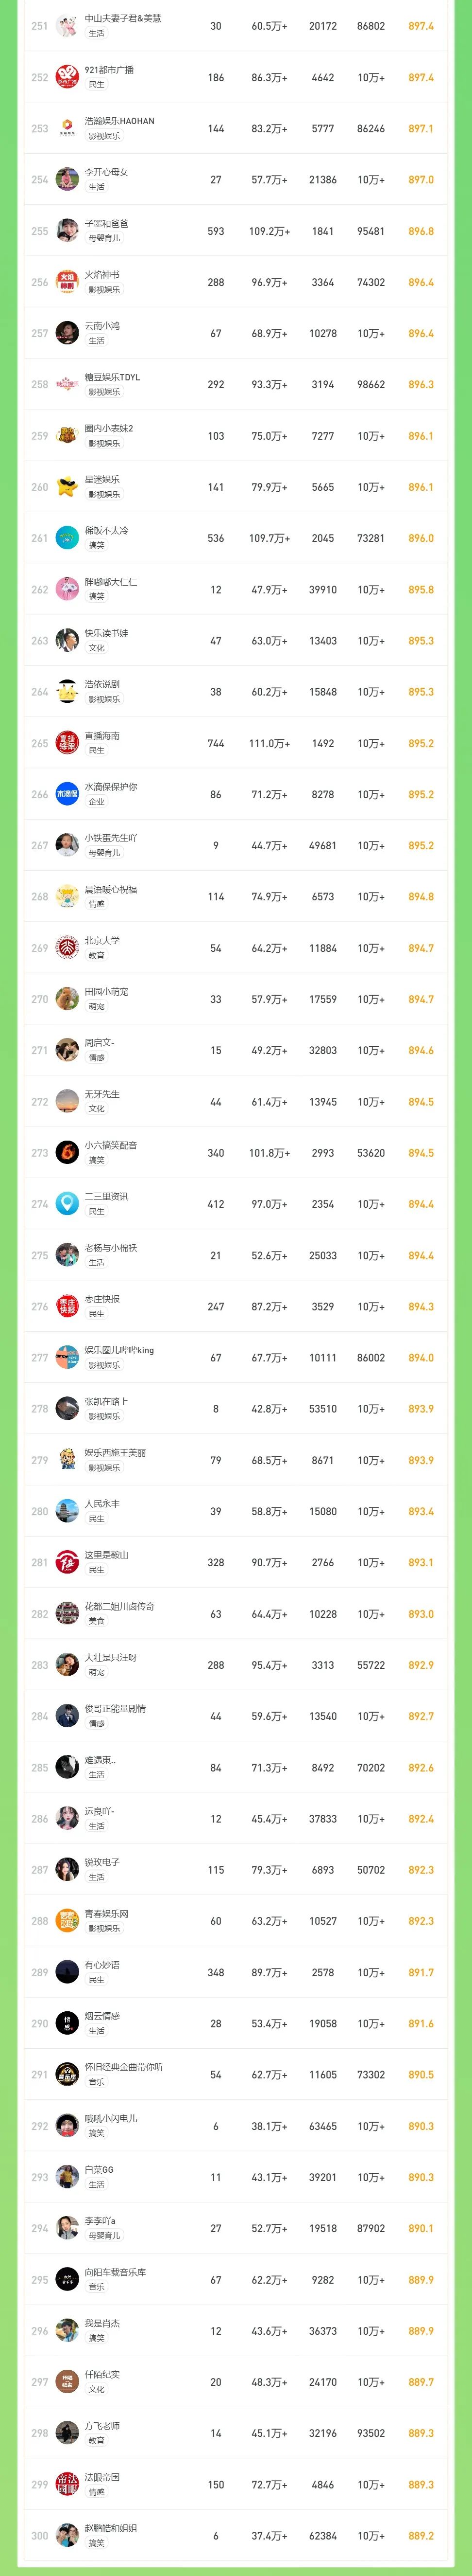Open 枣庄快报 red logo avatar
Image resolution: width=472 pixels, height=2576 pixels.
pyautogui.click(x=67, y=1306)
